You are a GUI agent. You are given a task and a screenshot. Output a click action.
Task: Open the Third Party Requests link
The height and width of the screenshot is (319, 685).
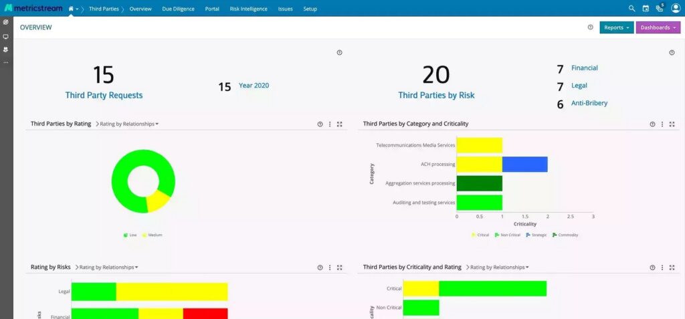click(104, 95)
